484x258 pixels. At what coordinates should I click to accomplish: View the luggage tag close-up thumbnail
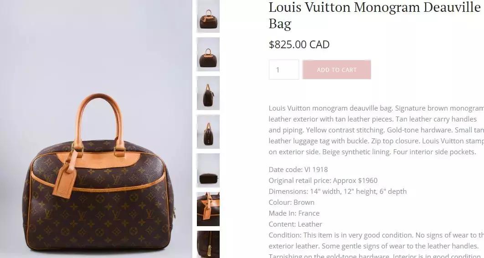point(208,209)
